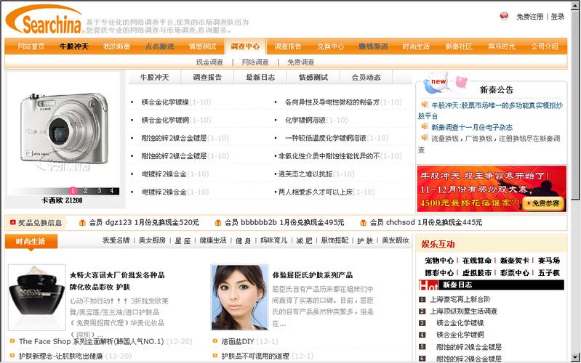Switch to the 最新日志 tab

pos(260,78)
